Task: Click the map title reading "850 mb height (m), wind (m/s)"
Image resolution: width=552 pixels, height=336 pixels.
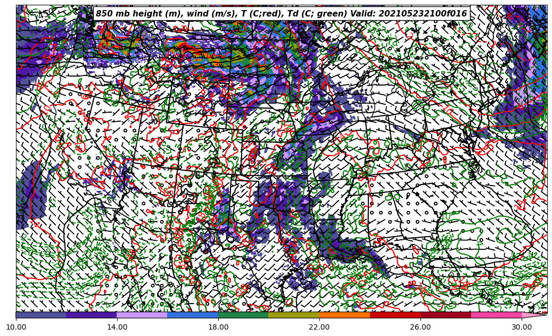Action: (282, 14)
